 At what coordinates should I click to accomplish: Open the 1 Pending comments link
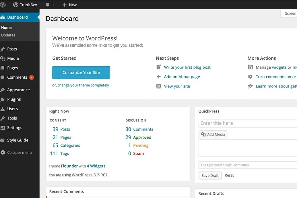[x=139, y=145]
